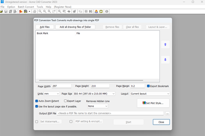Open the Removes Hidden Line None dropdown
205x136 pixels.
click(98, 106)
